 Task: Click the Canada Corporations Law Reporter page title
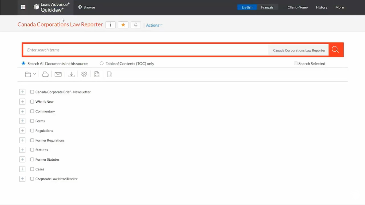pyautogui.click(x=60, y=24)
